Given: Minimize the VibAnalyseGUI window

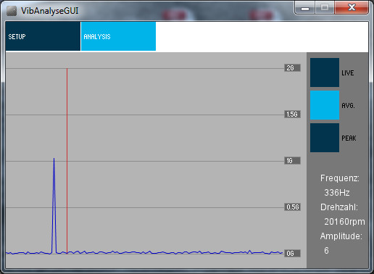Looking at the screenshot, I should click(305, 8).
